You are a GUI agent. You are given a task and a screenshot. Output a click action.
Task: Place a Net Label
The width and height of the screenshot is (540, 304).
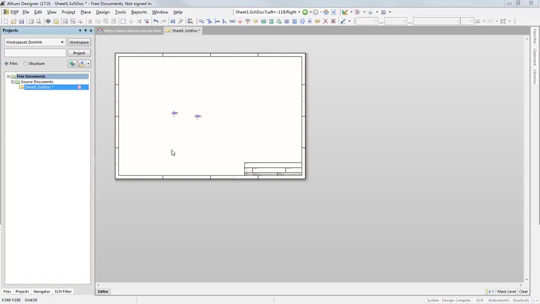(x=232, y=21)
